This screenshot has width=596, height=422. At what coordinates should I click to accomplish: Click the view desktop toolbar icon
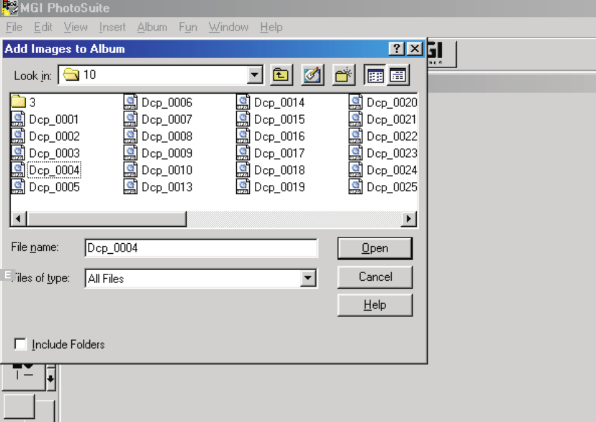(312, 74)
